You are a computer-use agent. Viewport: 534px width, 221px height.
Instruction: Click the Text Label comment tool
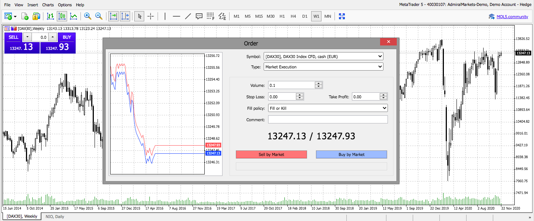199,16
